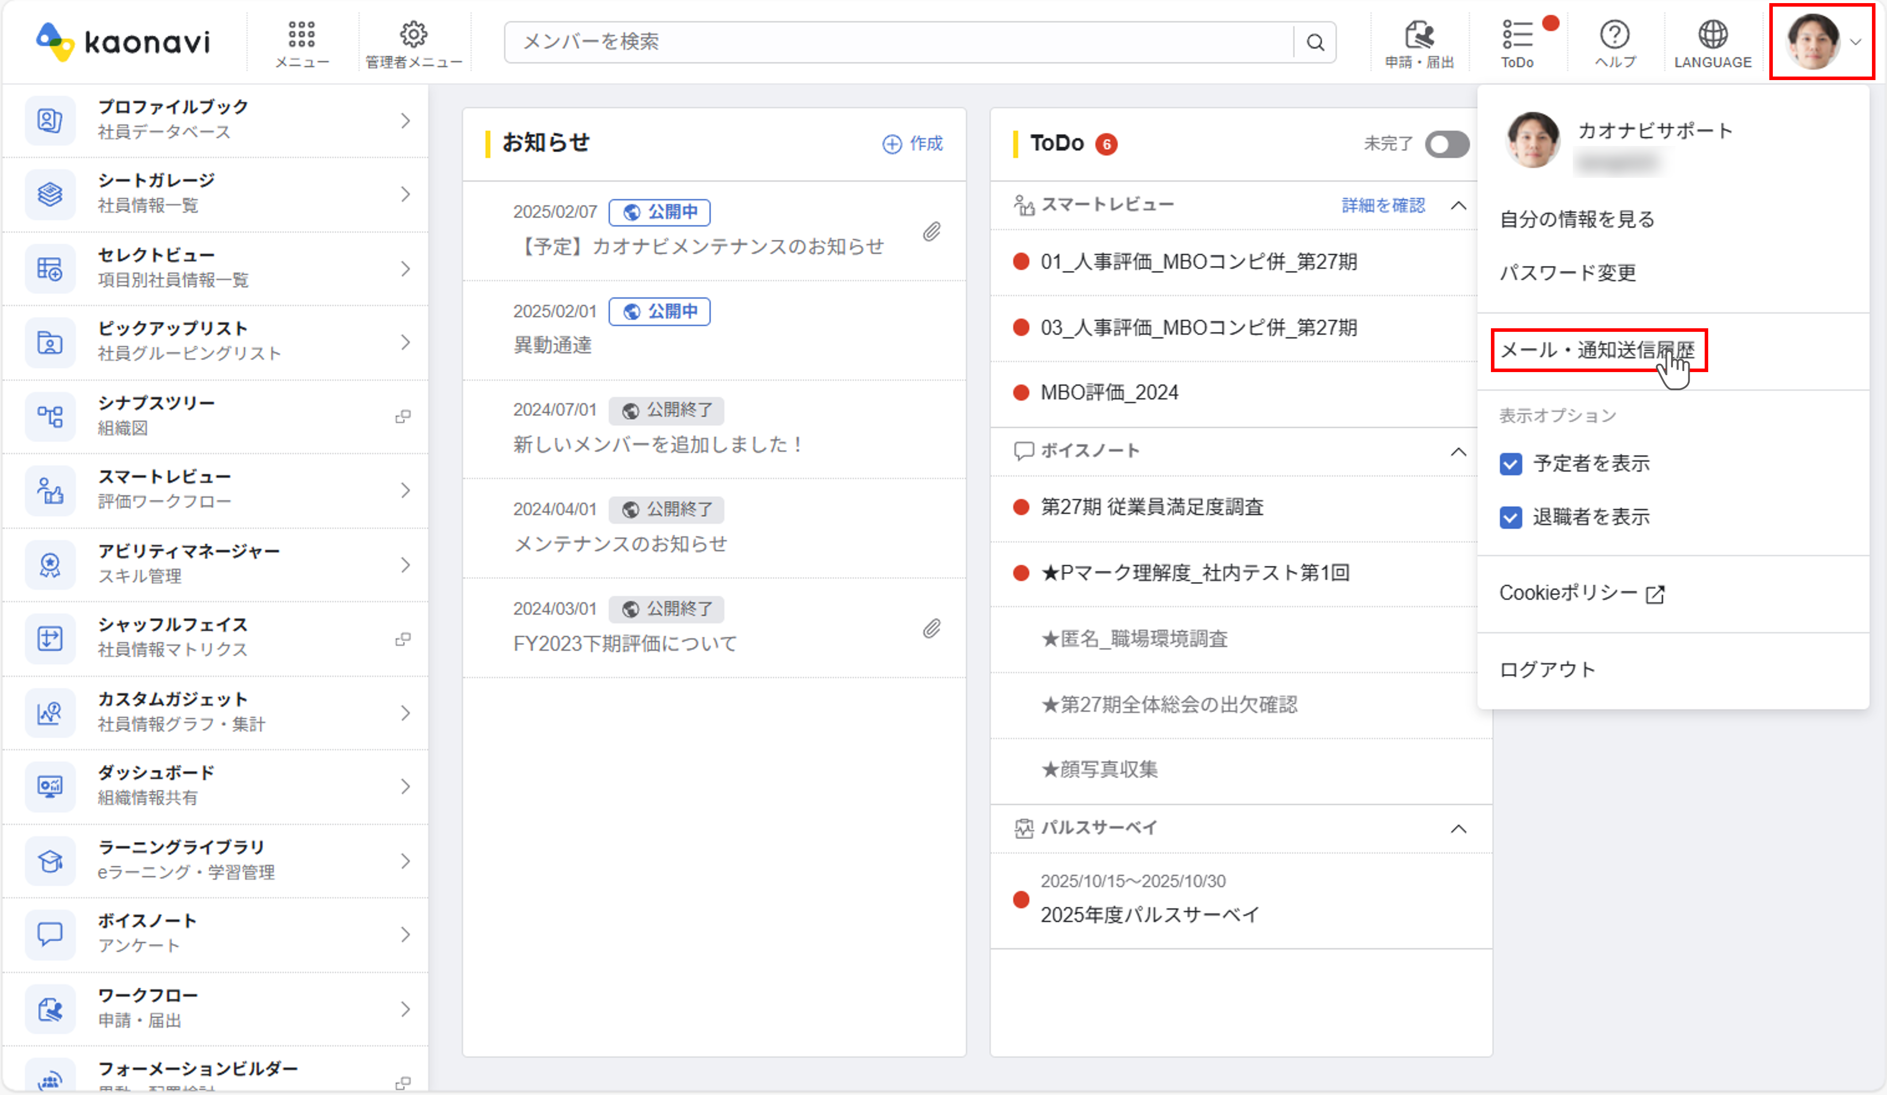Click 詳細を確認 link
The image size is (1887, 1095).
pyautogui.click(x=1383, y=205)
